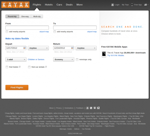Click the Twitter icon in footer
150x136 pixels.
91,108
